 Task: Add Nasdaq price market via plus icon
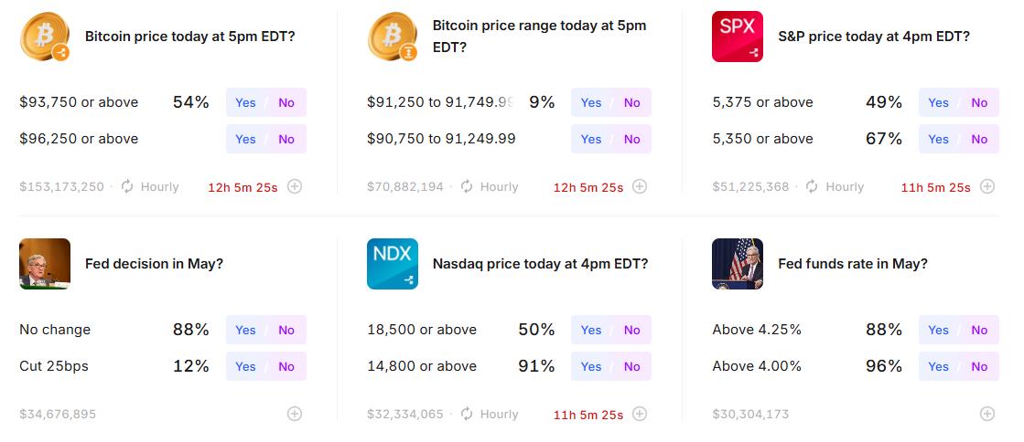(x=640, y=414)
